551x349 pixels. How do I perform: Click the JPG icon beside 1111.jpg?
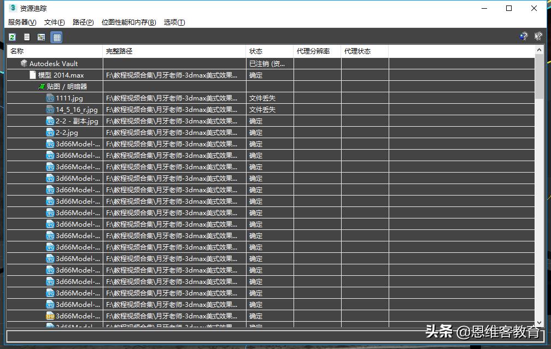pyautogui.click(x=50, y=98)
